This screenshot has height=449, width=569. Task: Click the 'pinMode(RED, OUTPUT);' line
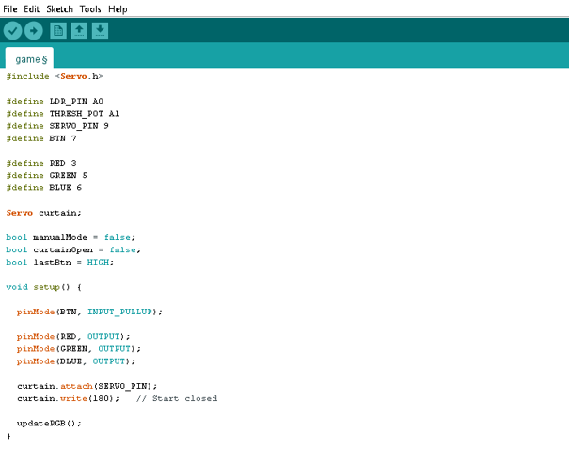[x=73, y=336]
